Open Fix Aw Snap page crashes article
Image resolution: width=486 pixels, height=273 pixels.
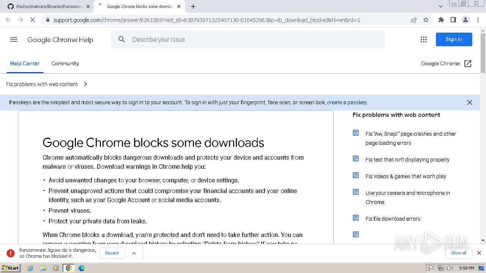tap(410, 138)
